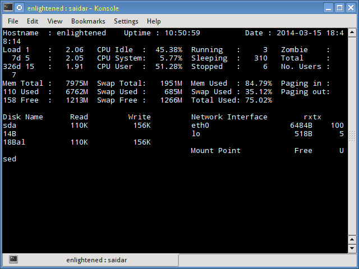Open the Edit menu
Viewport: 359px width, 269px height.
(33, 21)
